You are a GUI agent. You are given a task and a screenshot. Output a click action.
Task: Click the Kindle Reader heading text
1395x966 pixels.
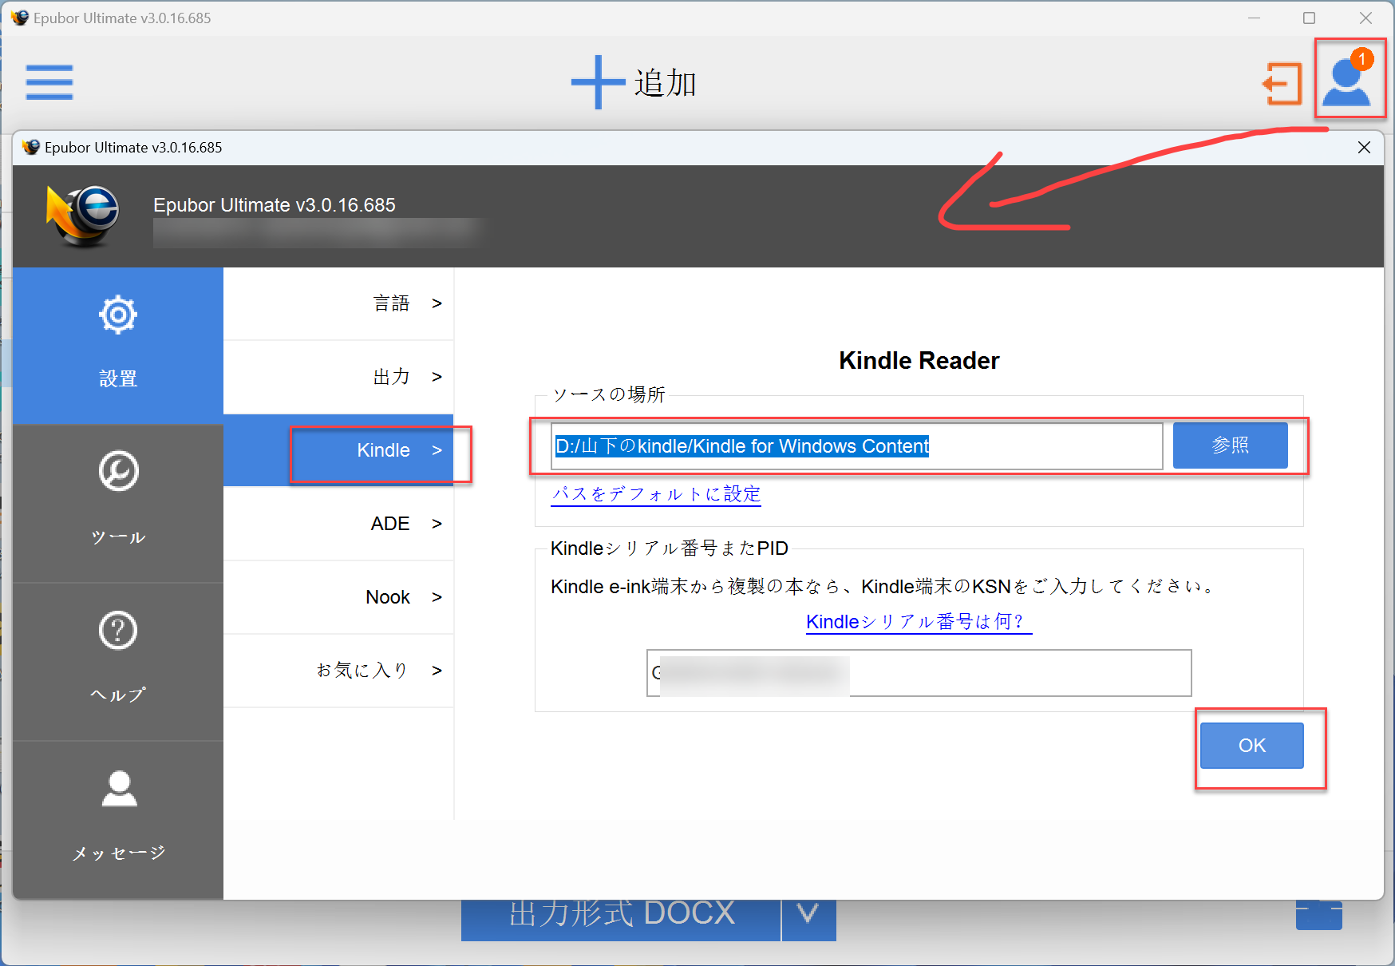click(x=919, y=361)
